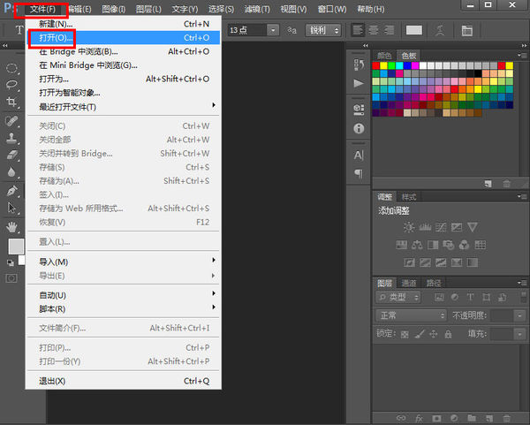Select the Clone Stamp tool
530x425 pixels.
[11, 138]
